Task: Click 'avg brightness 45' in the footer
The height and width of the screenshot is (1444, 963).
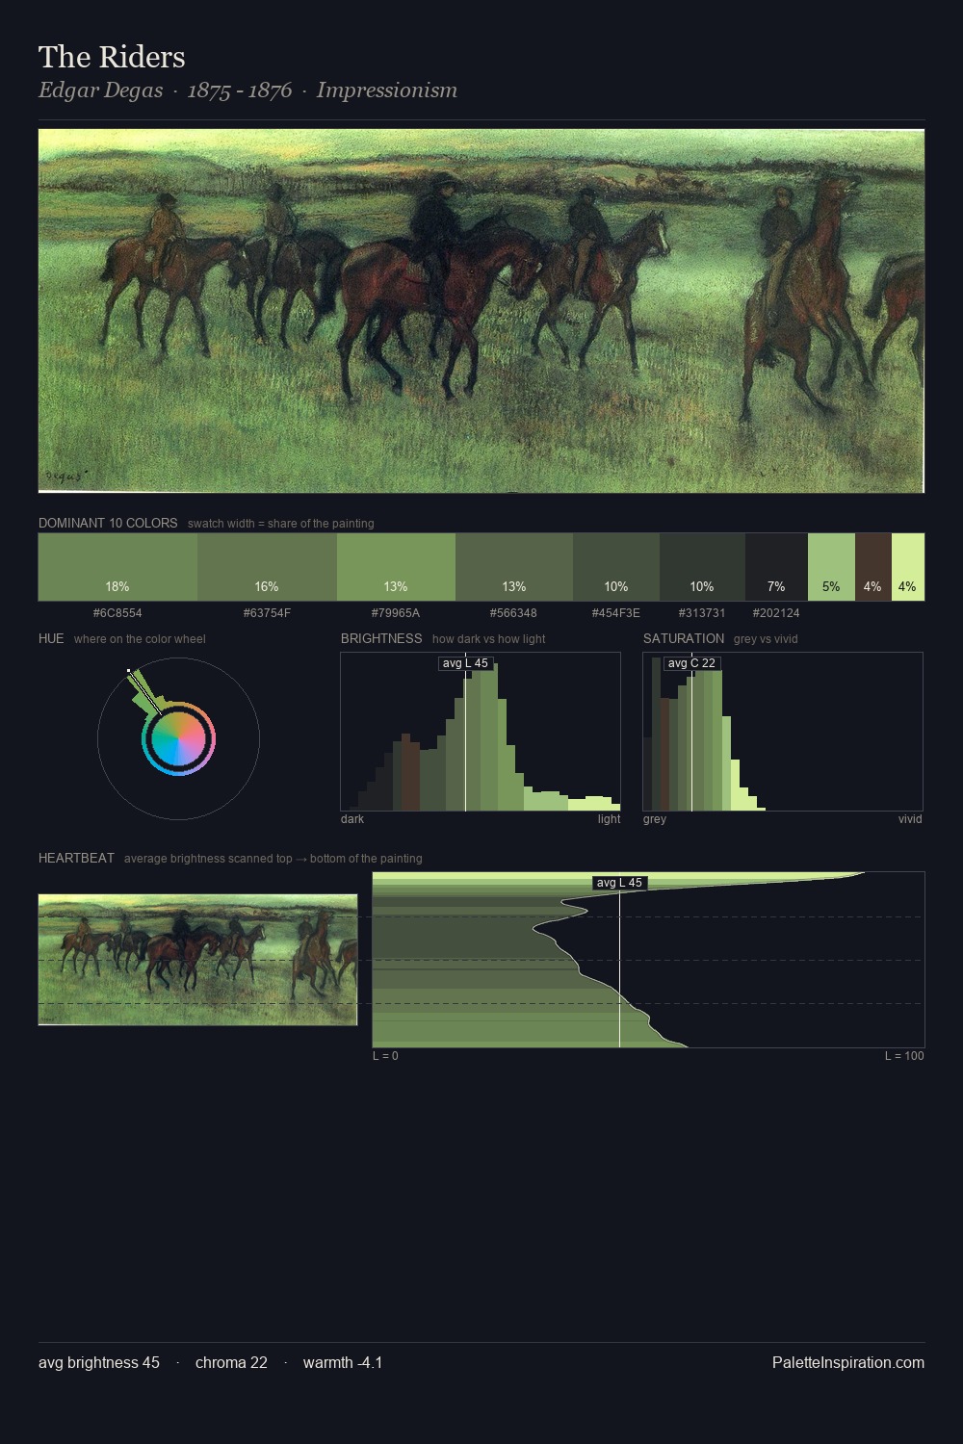Action: [99, 1362]
